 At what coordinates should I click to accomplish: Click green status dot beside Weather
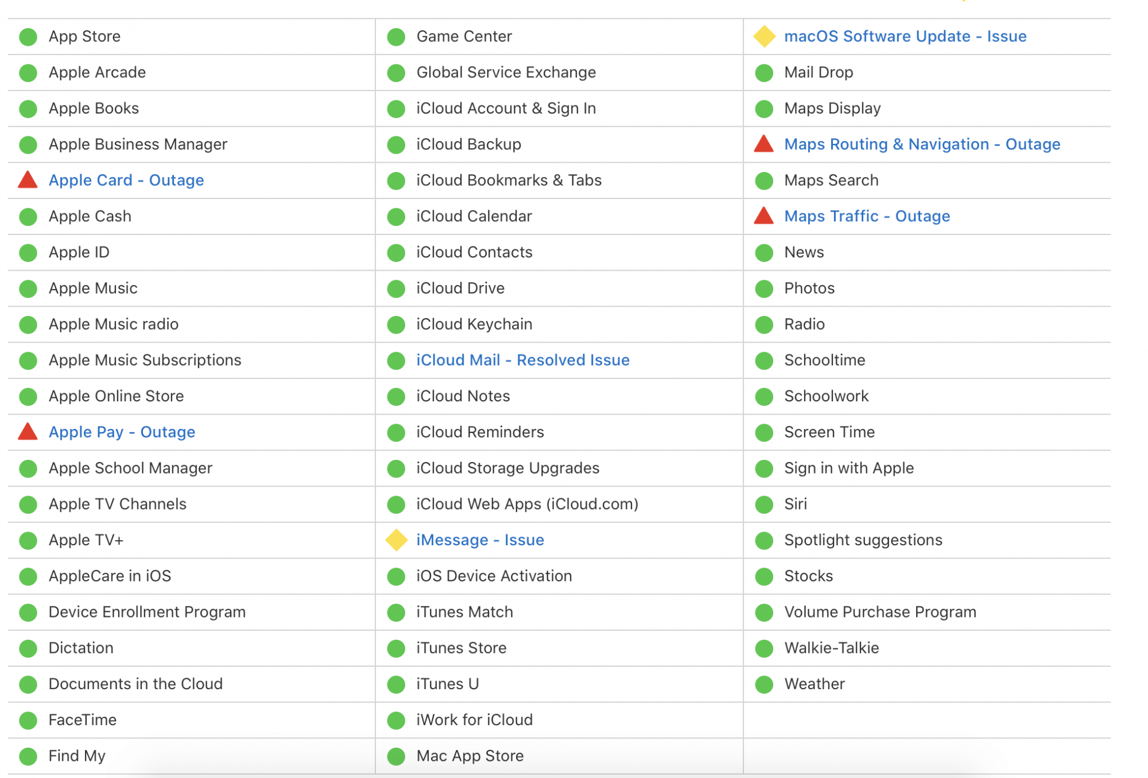pyautogui.click(x=764, y=685)
